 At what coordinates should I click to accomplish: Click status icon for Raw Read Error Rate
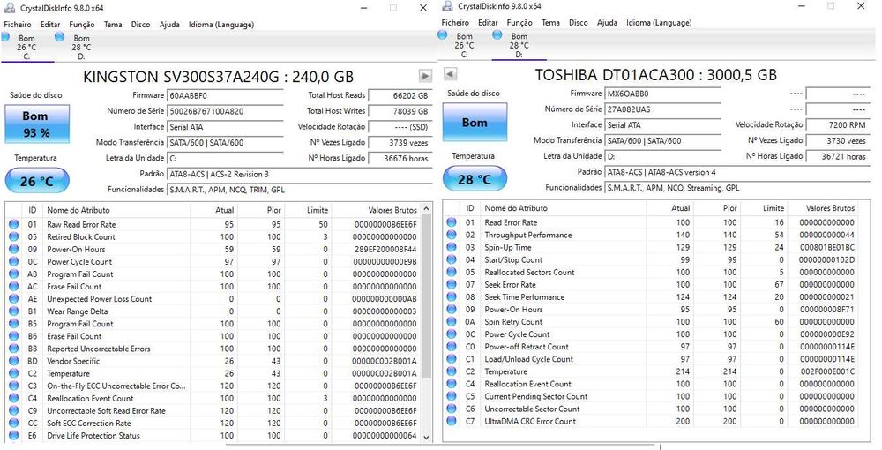tap(13, 224)
